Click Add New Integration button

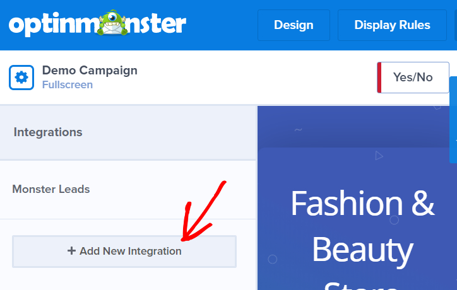pyautogui.click(x=124, y=252)
